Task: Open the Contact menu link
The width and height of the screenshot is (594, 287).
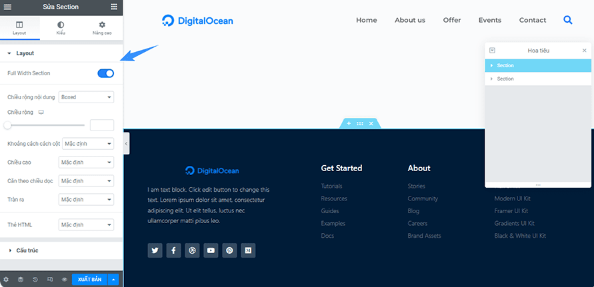Action: (x=533, y=20)
